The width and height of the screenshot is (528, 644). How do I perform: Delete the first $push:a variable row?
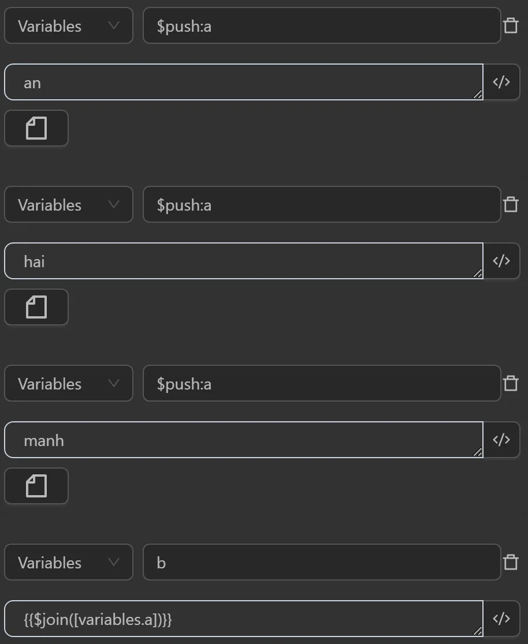click(511, 26)
